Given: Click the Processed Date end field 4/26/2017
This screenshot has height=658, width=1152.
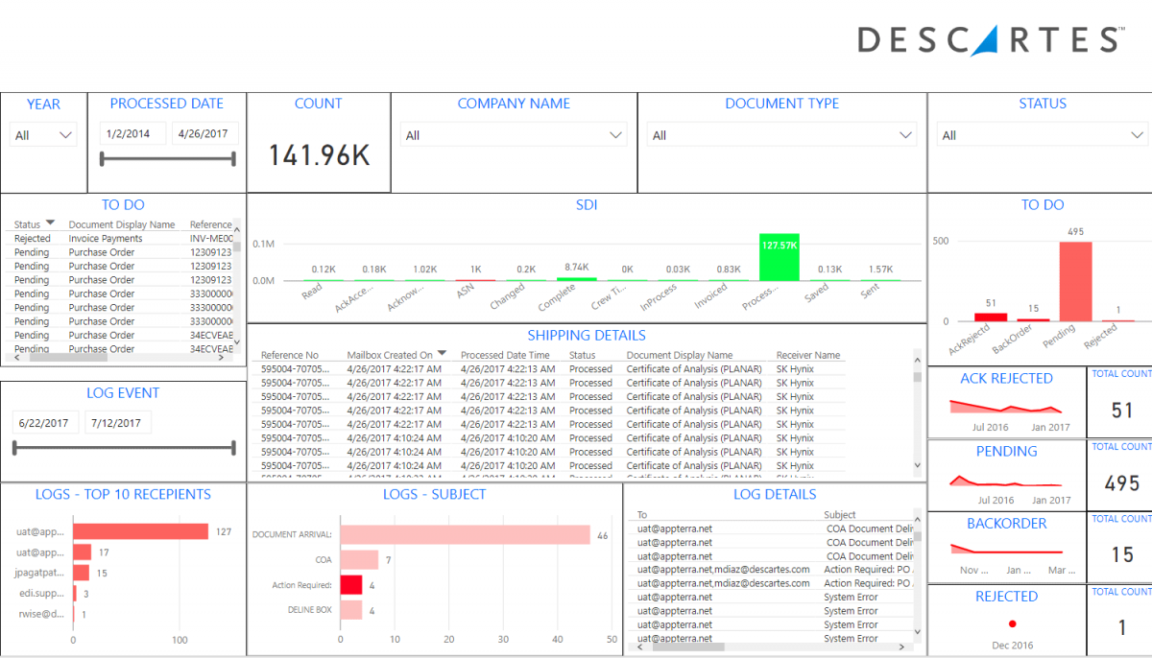Looking at the screenshot, I should [x=205, y=133].
